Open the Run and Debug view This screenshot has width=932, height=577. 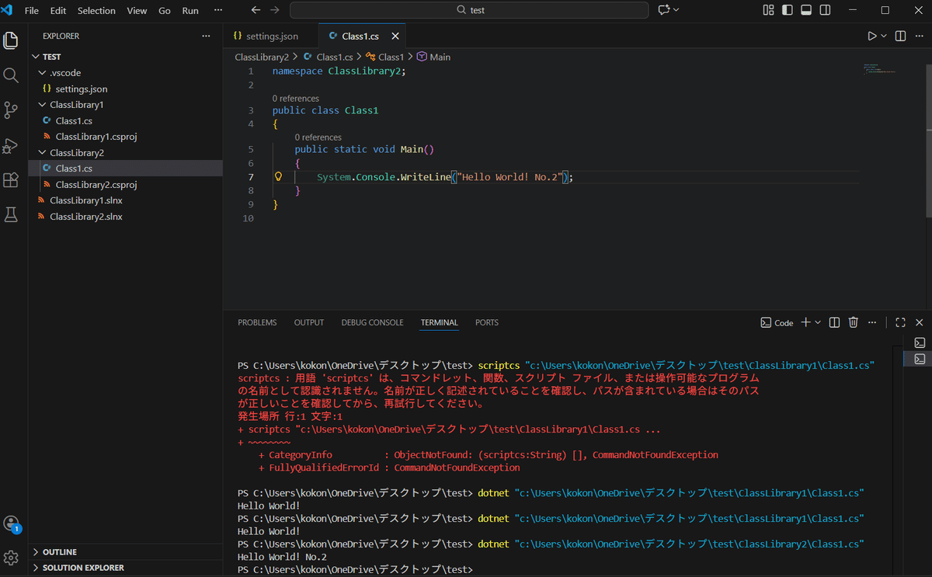[11, 145]
